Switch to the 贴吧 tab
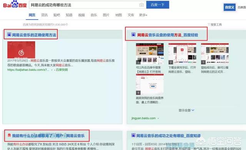The height and width of the screenshot is (150, 246). pos(57,15)
